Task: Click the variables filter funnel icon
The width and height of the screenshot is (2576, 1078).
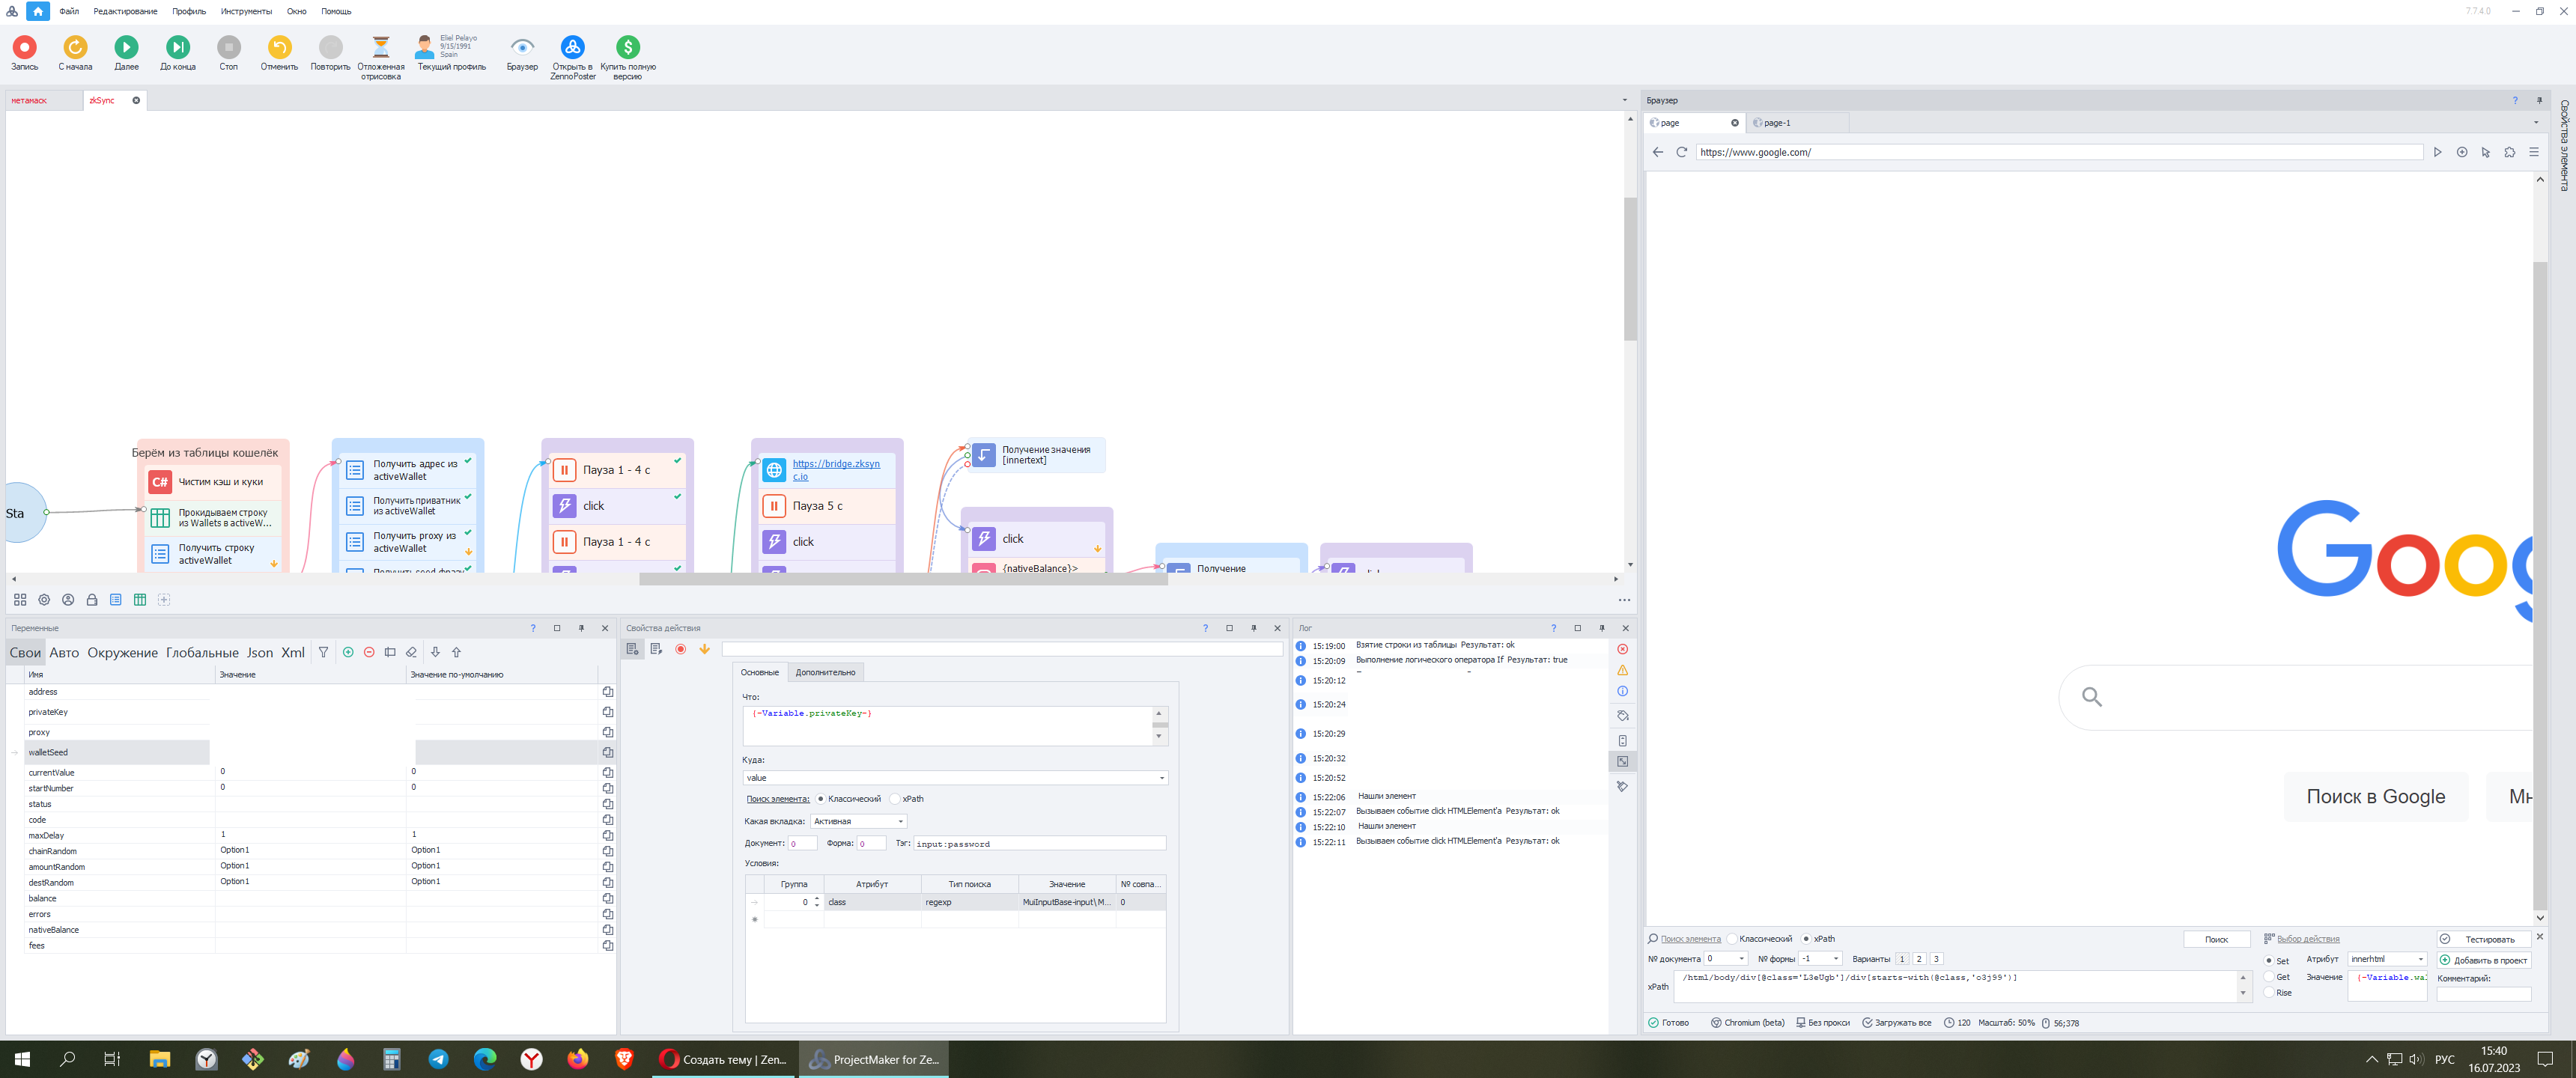Action: point(323,653)
